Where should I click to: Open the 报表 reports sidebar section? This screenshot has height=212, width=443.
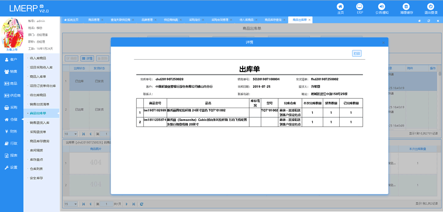(x=11, y=155)
